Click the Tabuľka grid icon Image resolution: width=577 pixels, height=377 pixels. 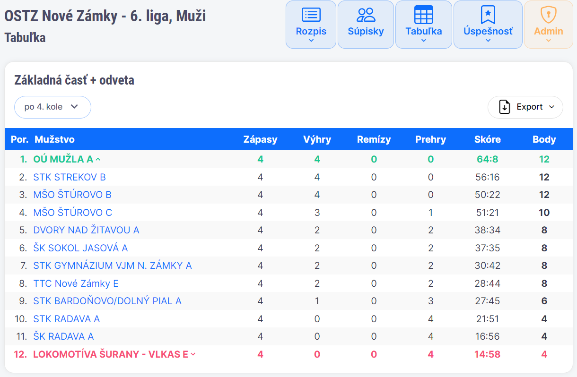pyautogui.click(x=424, y=15)
